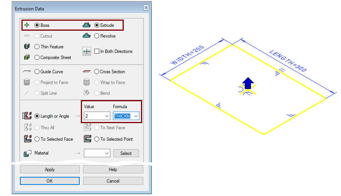Click the Bend icon
This screenshot has height=196, width=341.
pyautogui.click(x=87, y=93)
